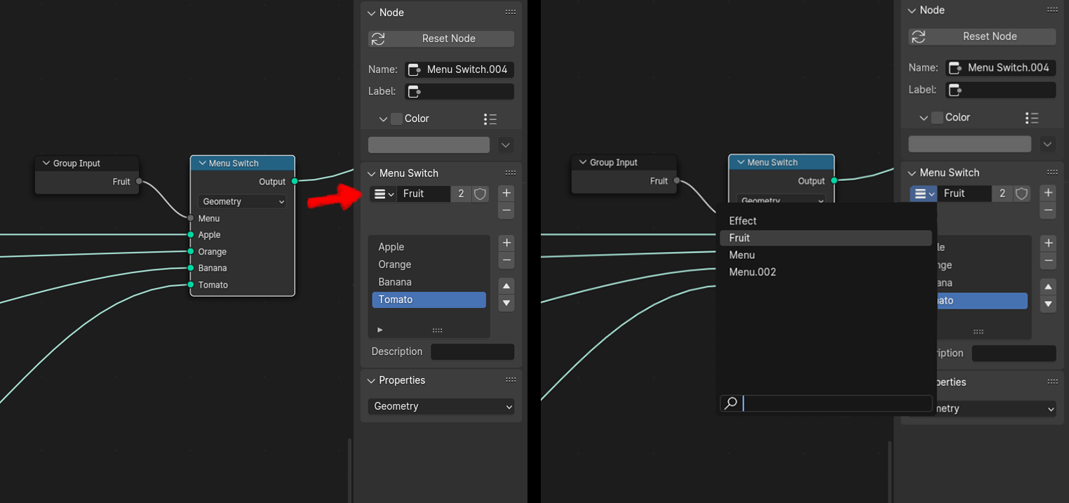Image resolution: width=1069 pixels, height=503 pixels.
Task: Click the color presets list icon, left screenshot
Action: 490,119
